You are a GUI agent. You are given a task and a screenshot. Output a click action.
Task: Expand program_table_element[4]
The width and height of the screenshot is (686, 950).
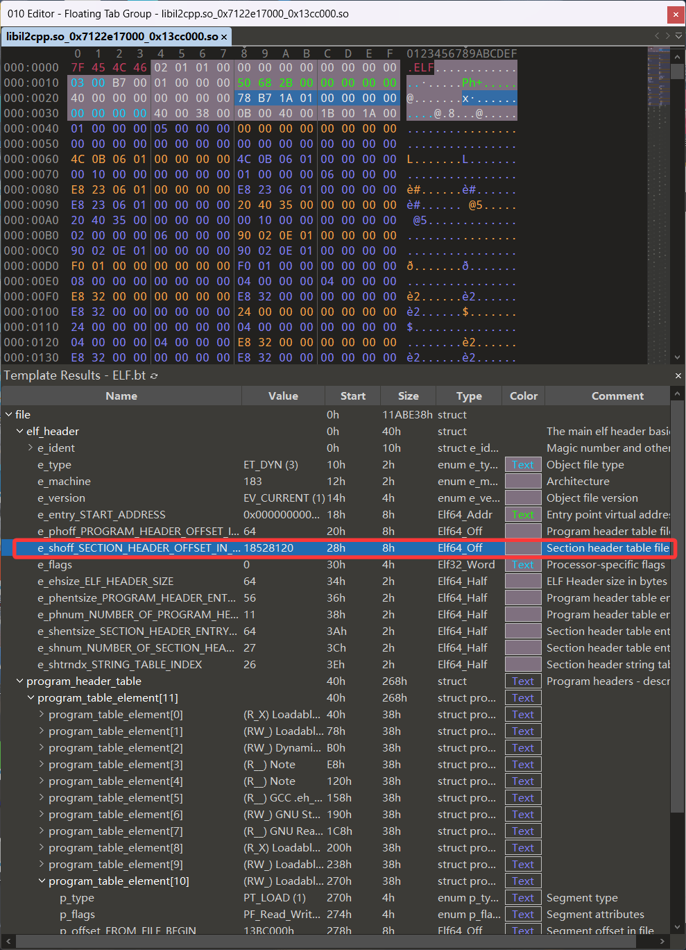click(42, 781)
